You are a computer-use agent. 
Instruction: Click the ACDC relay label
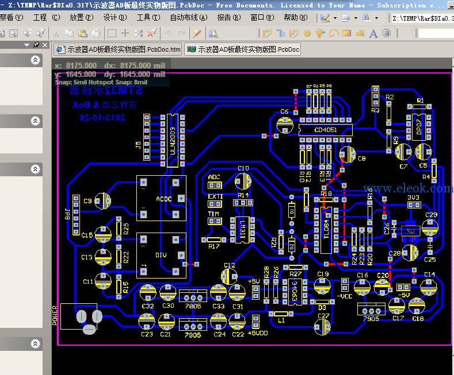click(x=164, y=199)
